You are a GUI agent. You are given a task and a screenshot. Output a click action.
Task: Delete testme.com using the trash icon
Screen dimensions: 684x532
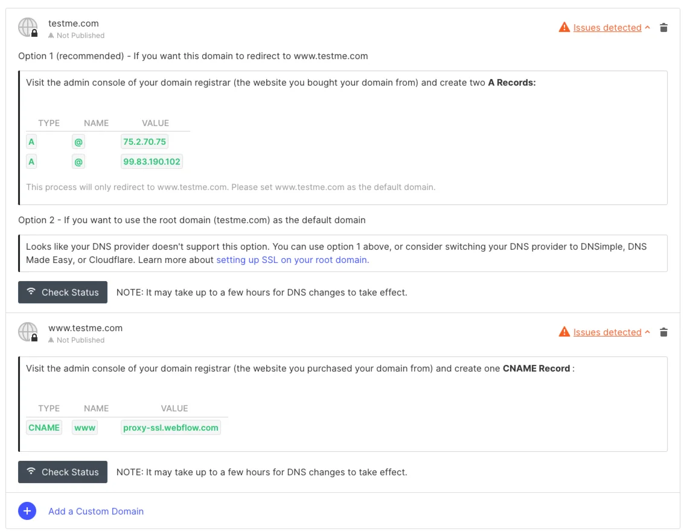pos(663,27)
